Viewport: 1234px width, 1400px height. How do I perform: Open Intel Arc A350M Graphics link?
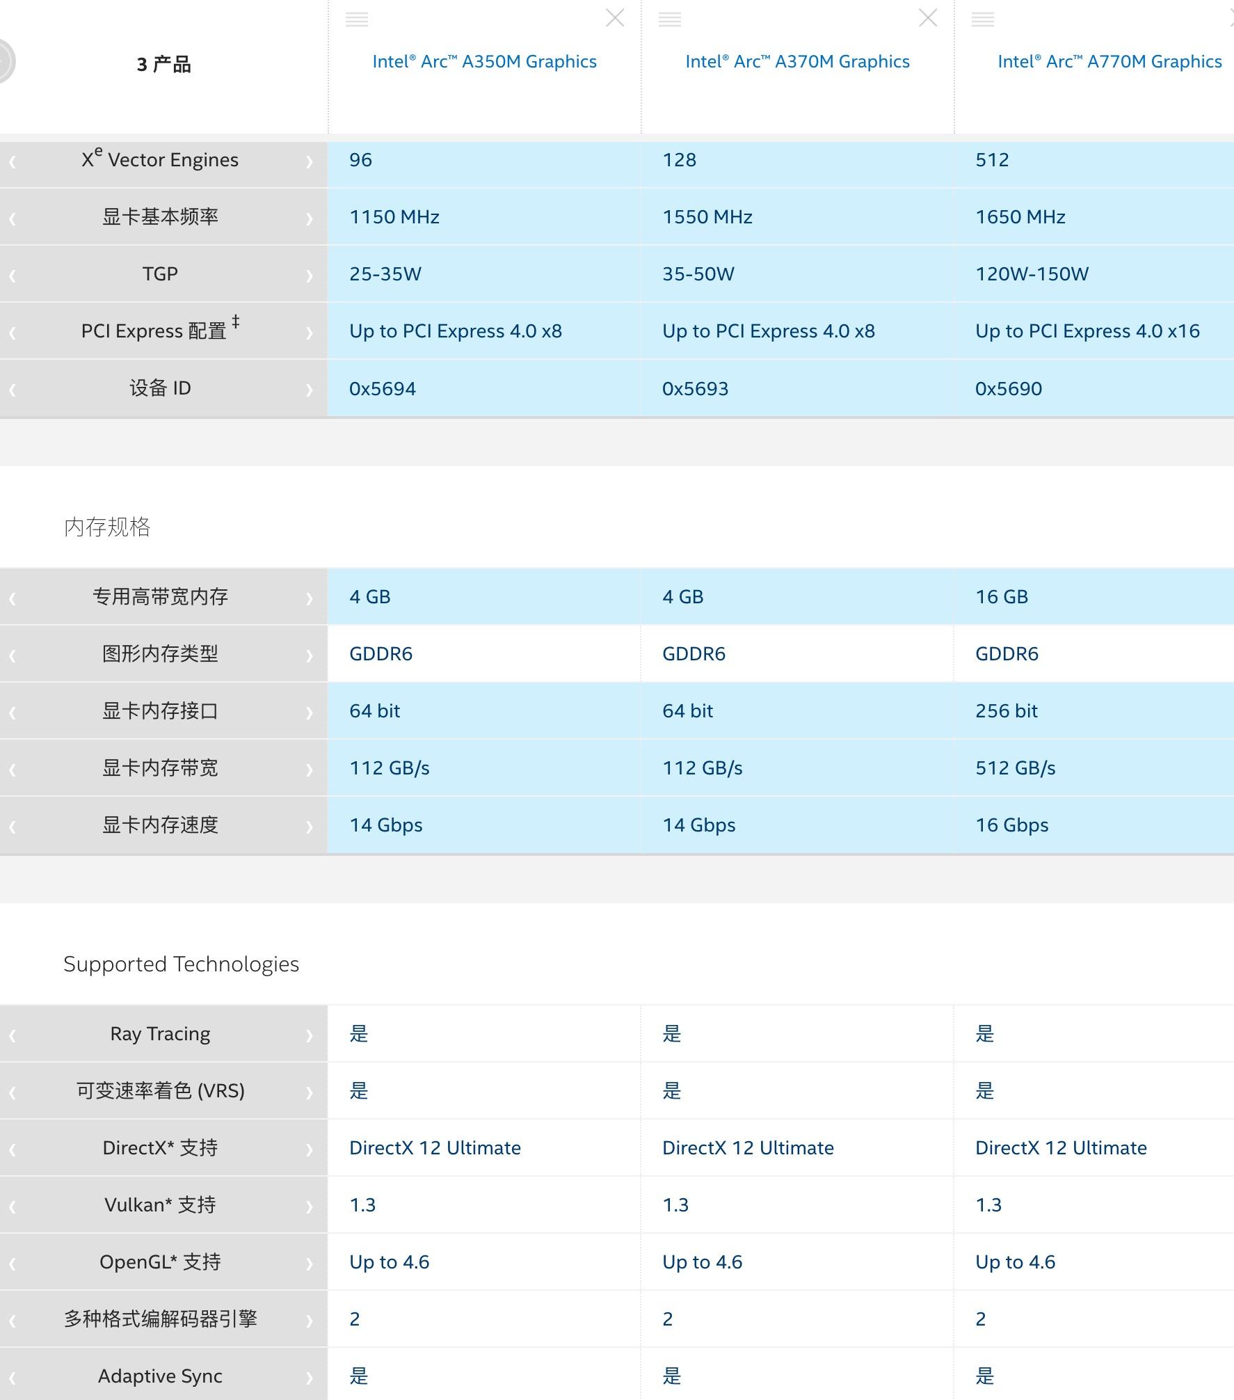pyautogui.click(x=484, y=61)
